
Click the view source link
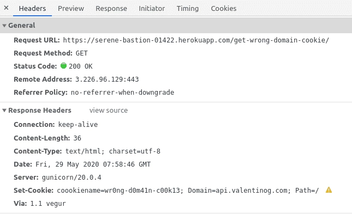(109, 110)
